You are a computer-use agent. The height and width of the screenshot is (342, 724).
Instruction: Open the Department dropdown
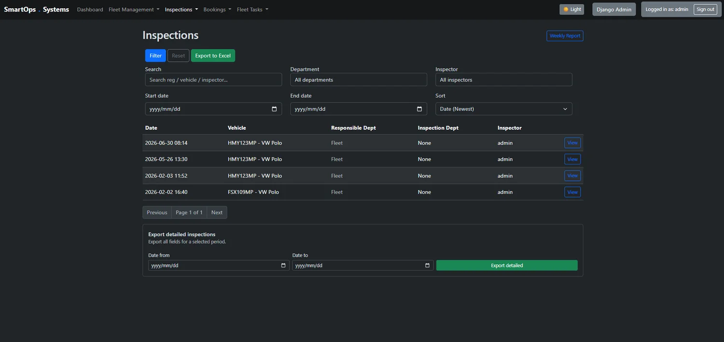359,80
